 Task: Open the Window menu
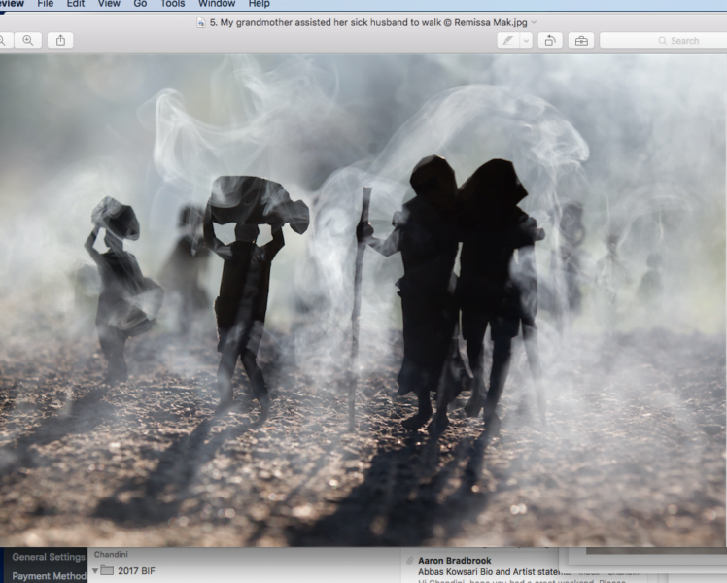pyautogui.click(x=217, y=4)
